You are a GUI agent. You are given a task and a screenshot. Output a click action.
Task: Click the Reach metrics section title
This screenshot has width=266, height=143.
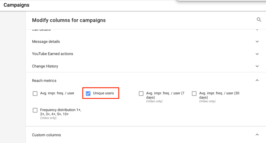point(44,80)
